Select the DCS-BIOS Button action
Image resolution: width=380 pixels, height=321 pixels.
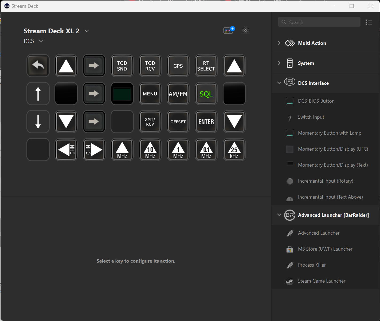[x=316, y=101]
